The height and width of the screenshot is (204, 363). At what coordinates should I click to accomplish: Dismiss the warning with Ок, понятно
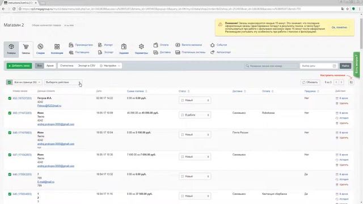(x=339, y=28)
